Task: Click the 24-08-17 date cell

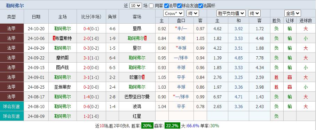Action: [36, 97]
